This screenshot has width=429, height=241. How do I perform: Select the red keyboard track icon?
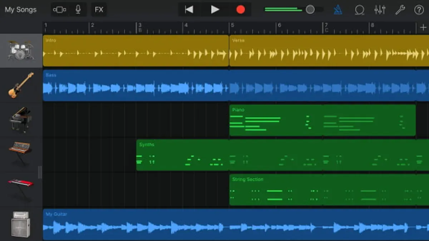coord(21,189)
